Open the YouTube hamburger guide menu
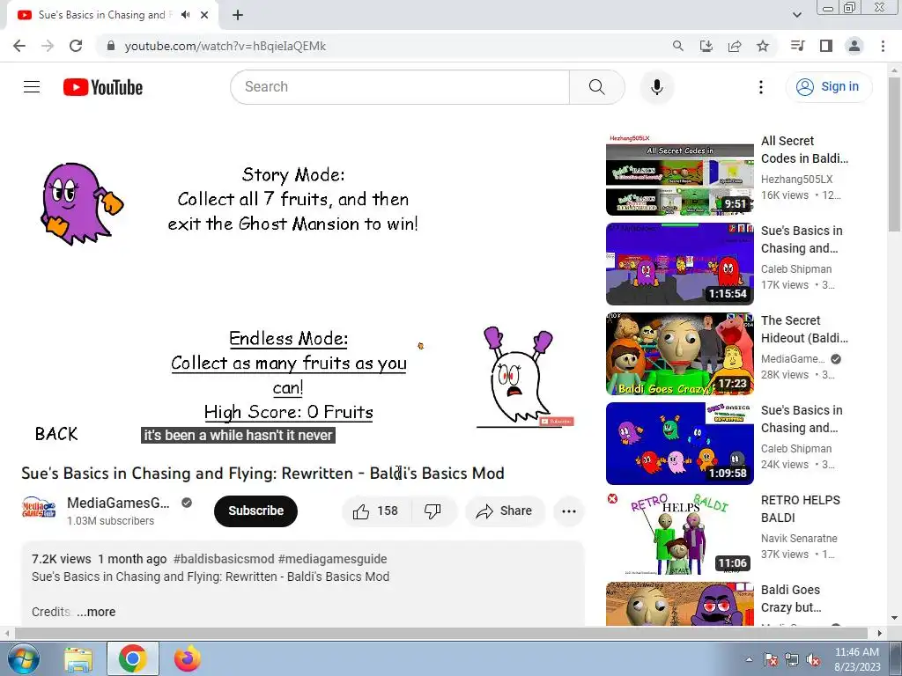This screenshot has height=676, width=902. coord(32,87)
